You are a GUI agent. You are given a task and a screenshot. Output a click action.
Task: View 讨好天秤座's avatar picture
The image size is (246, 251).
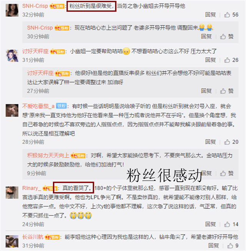point(12,56)
